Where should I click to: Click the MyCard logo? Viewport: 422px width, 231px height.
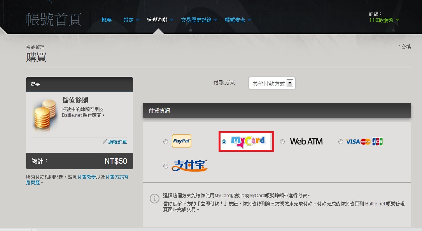coord(248,142)
